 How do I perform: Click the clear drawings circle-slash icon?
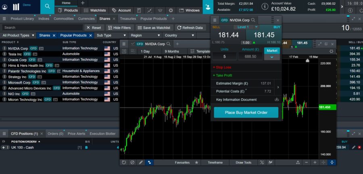coord(132,162)
